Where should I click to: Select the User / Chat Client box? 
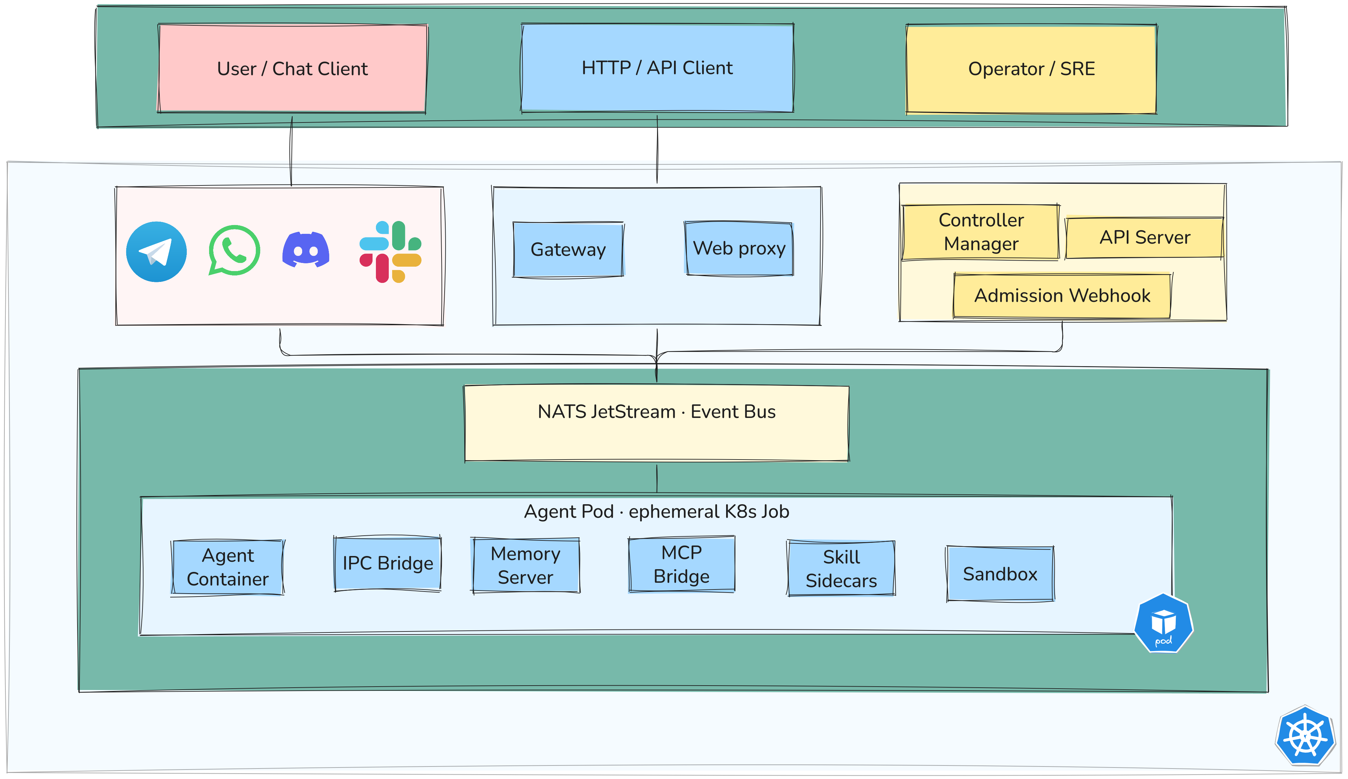coord(292,68)
